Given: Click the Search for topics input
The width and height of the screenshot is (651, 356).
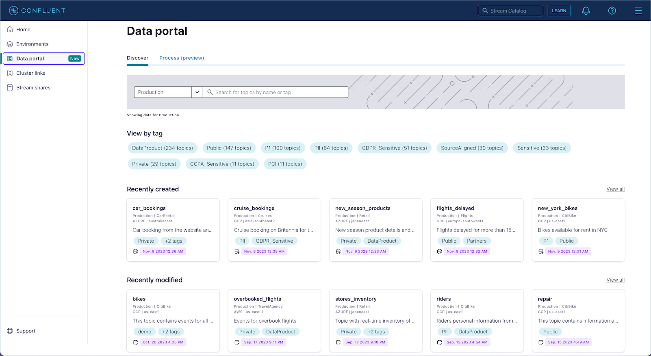Looking at the screenshot, I should pyautogui.click(x=276, y=92).
